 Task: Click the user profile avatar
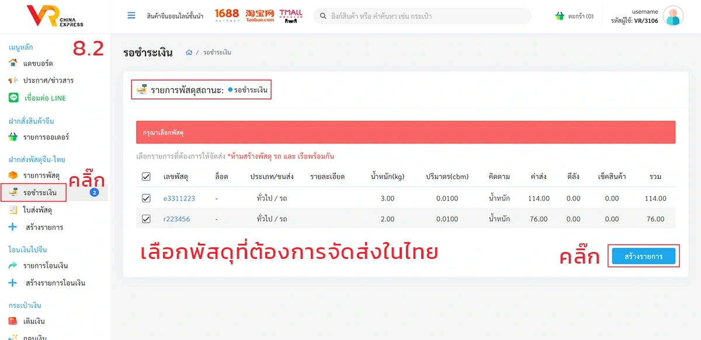673,16
